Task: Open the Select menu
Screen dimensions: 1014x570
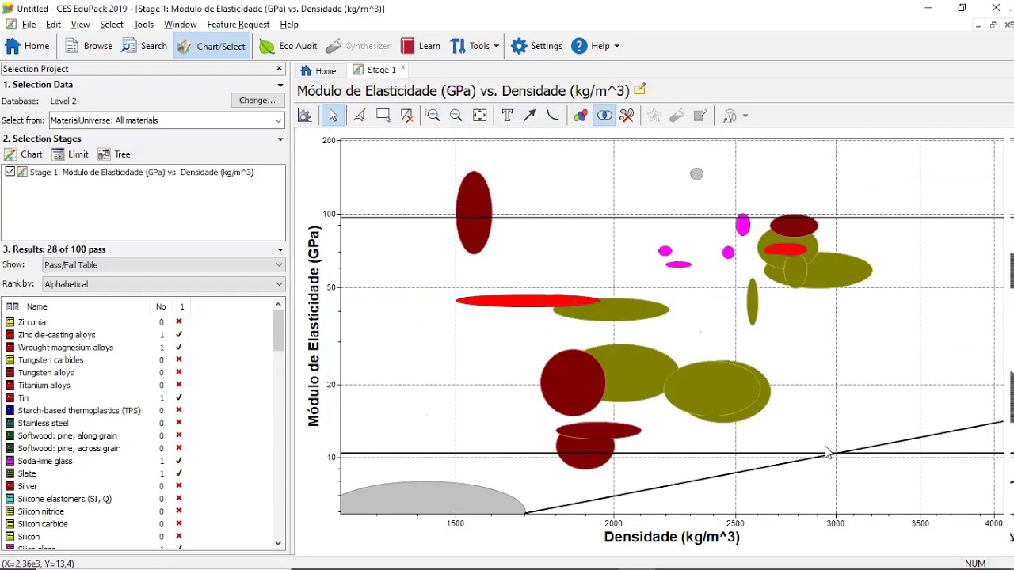Action: 112,25
